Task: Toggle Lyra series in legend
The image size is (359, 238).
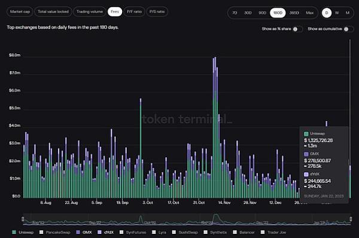Action: pos(159,232)
